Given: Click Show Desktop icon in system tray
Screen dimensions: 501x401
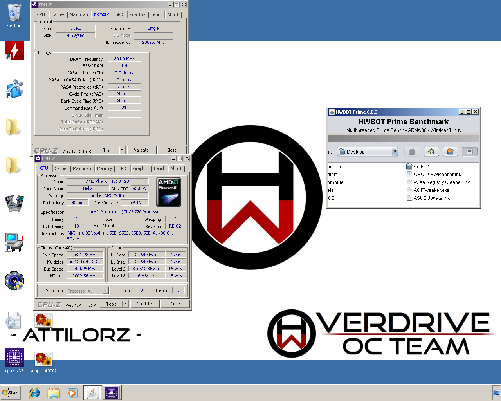Looking at the screenshot, I should pos(496,393).
